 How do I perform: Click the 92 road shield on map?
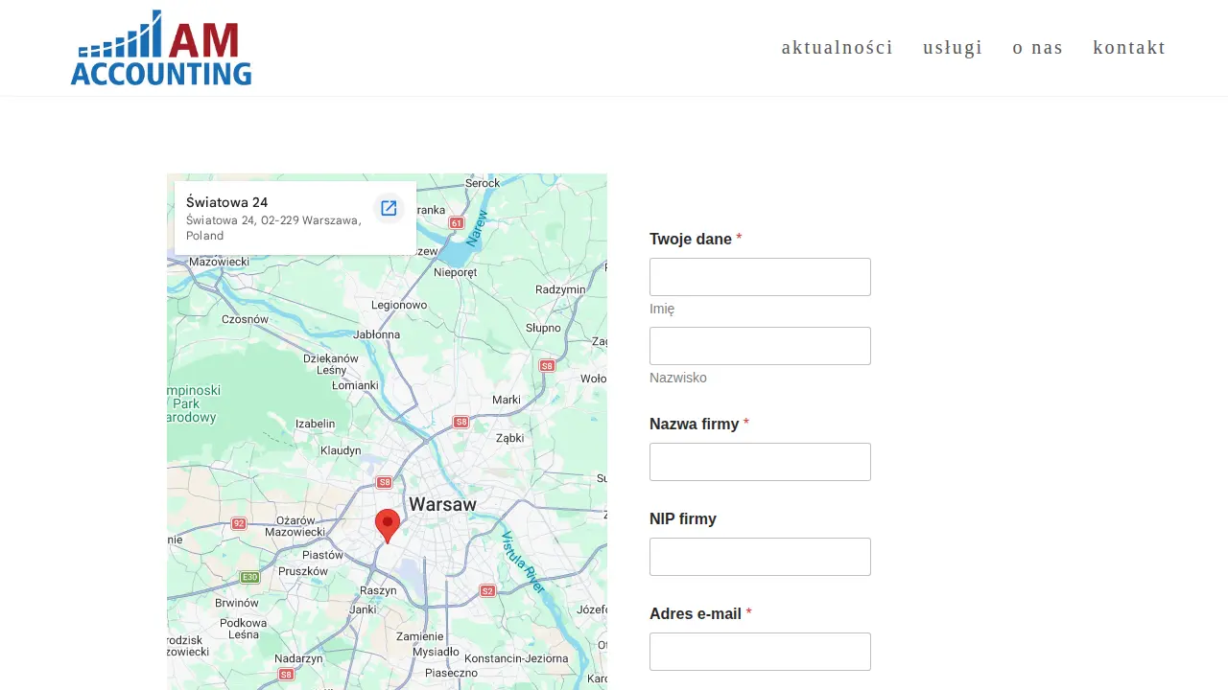click(x=239, y=523)
